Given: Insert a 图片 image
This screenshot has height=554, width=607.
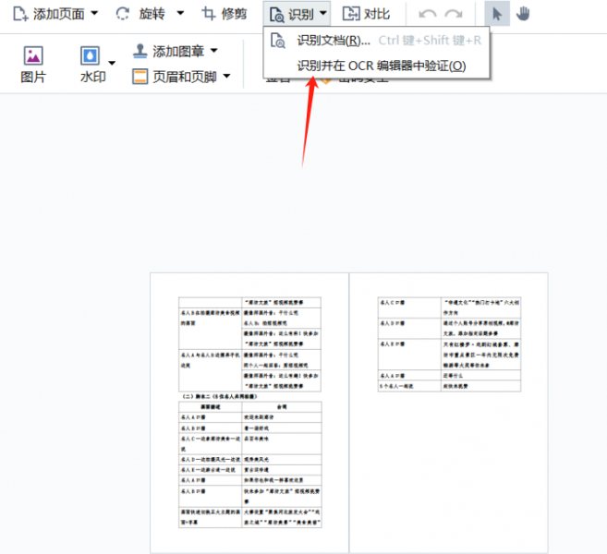Looking at the screenshot, I should 33,65.
